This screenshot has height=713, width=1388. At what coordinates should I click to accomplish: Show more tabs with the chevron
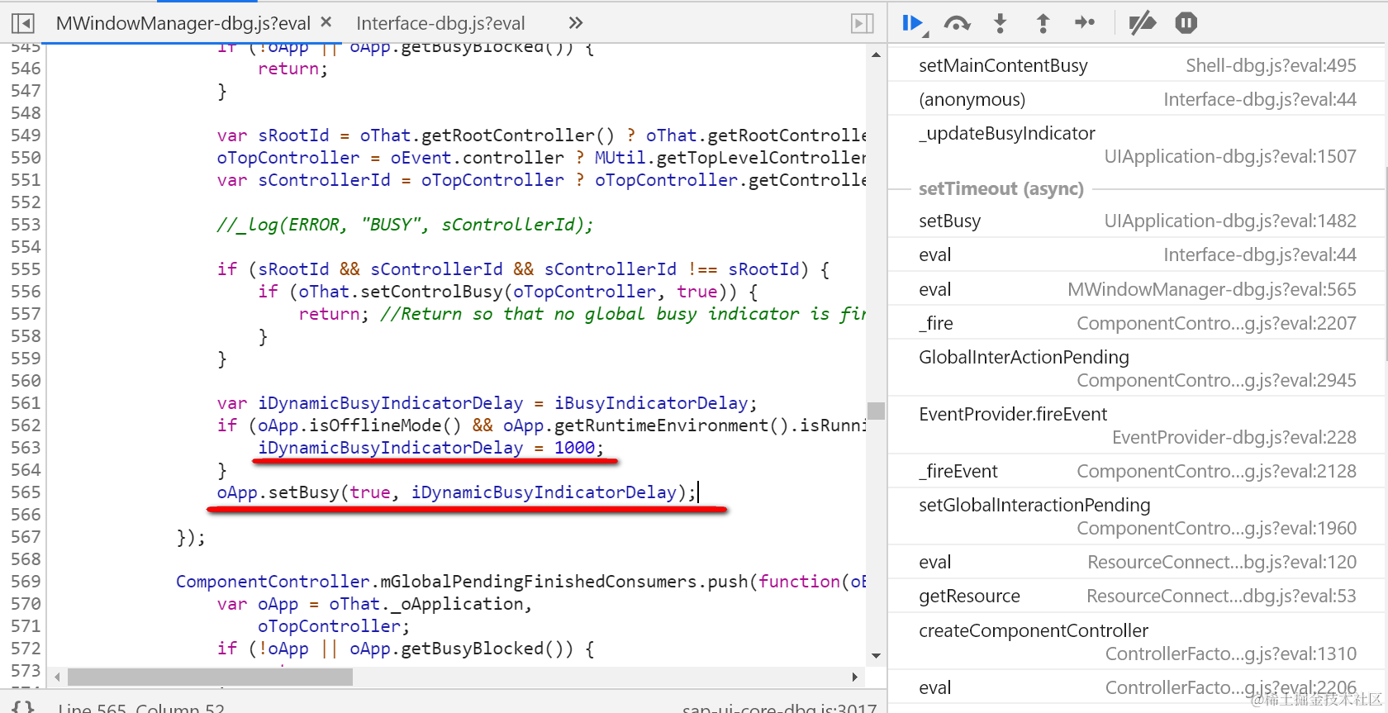coord(576,23)
